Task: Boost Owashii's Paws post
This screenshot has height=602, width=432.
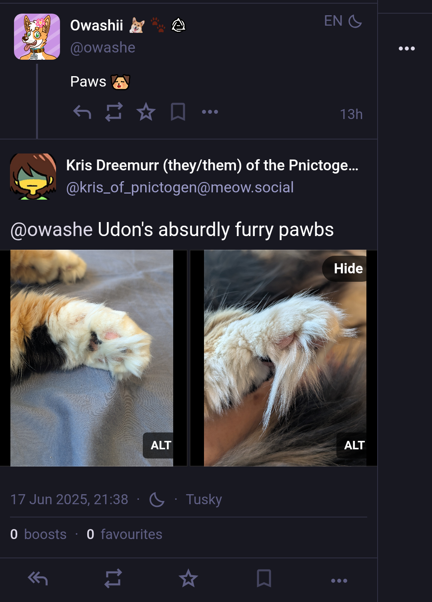Action: tap(114, 112)
